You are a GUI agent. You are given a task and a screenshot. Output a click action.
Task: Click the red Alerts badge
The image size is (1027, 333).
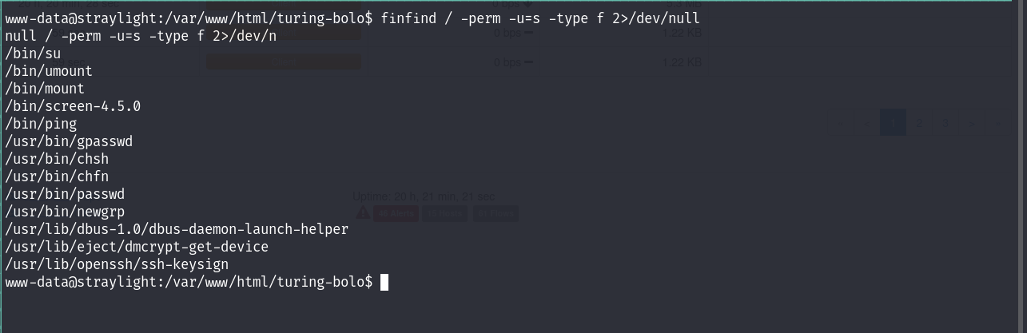pyautogui.click(x=396, y=213)
